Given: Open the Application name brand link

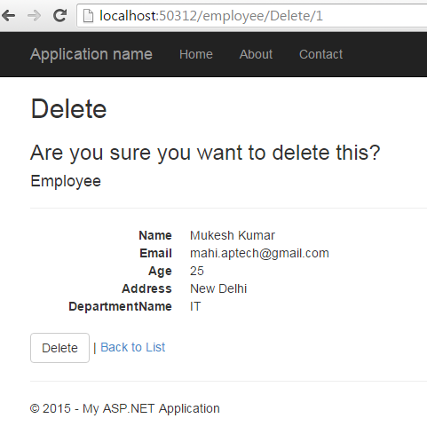Looking at the screenshot, I should [x=91, y=54].
